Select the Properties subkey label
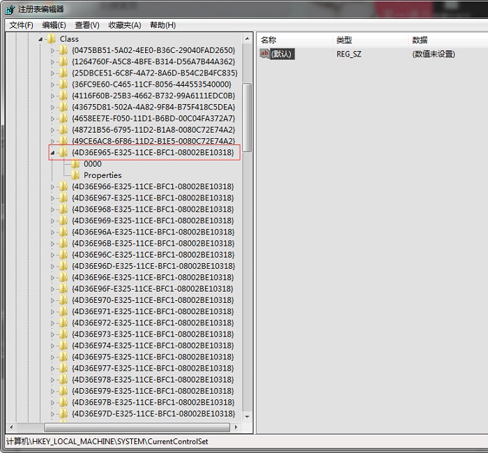Image resolution: width=488 pixels, height=453 pixels. click(x=102, y=175)
